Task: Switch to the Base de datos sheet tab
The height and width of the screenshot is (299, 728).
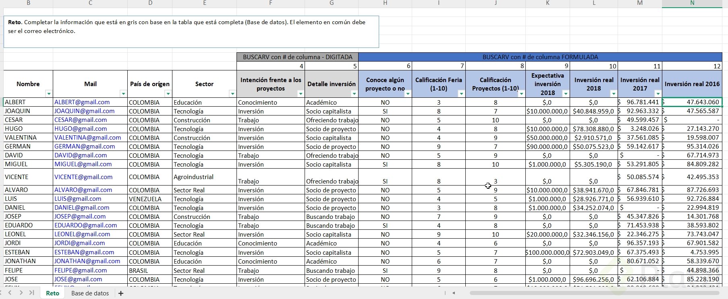Action: [90, 293]
